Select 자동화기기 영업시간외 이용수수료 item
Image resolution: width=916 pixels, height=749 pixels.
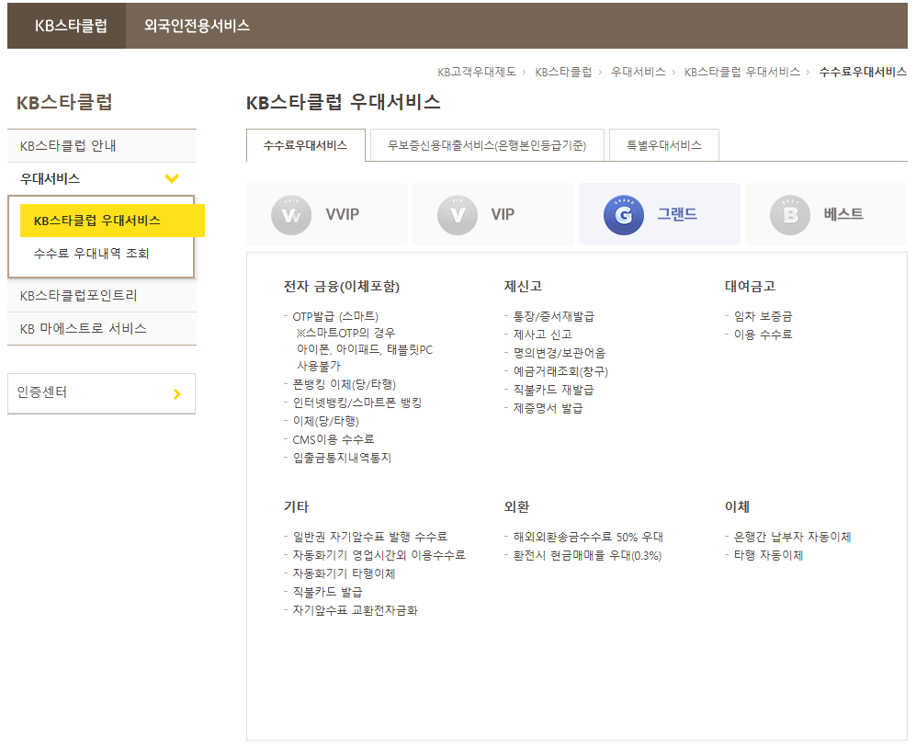pyautogui.click(x=379, y=555)
